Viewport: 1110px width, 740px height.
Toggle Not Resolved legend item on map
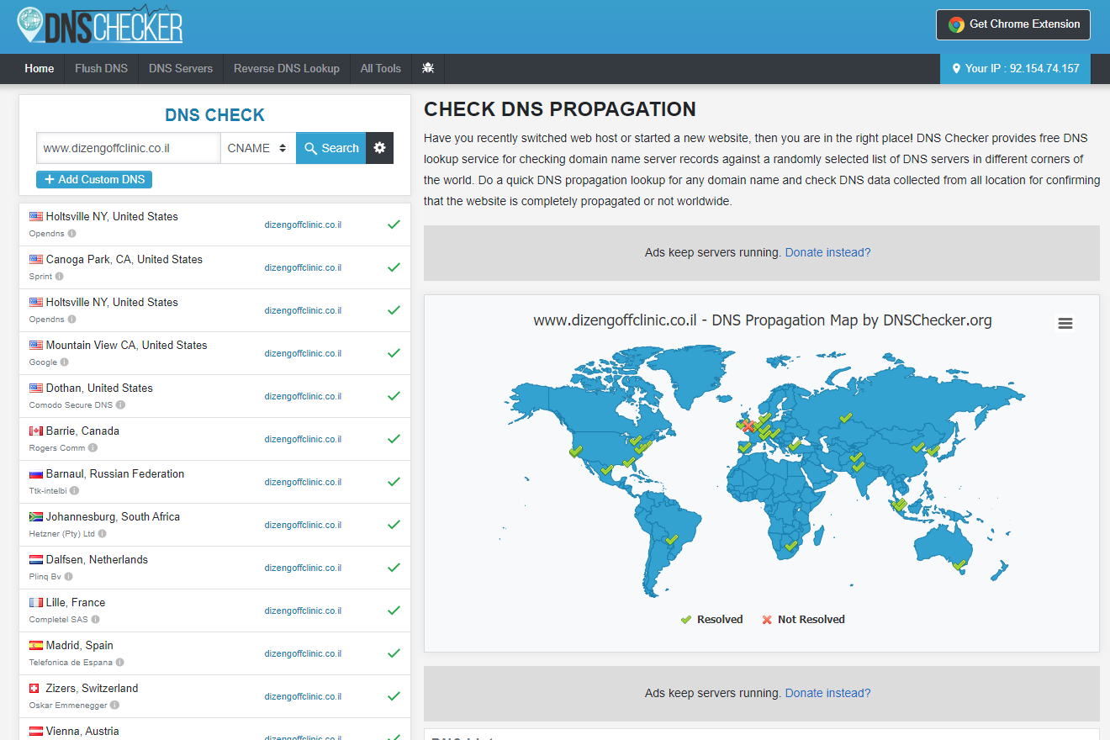click(802, 619)
